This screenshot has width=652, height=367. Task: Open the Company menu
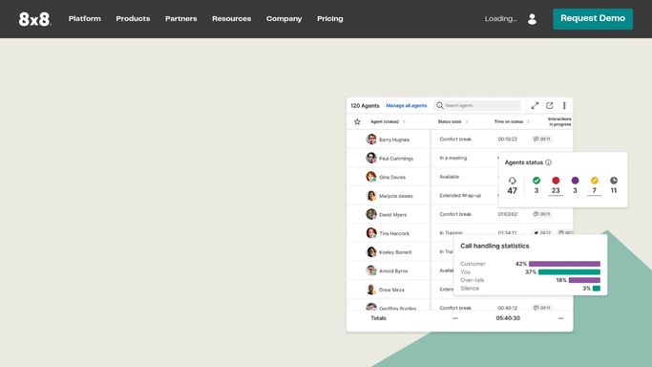click(284, 19)
